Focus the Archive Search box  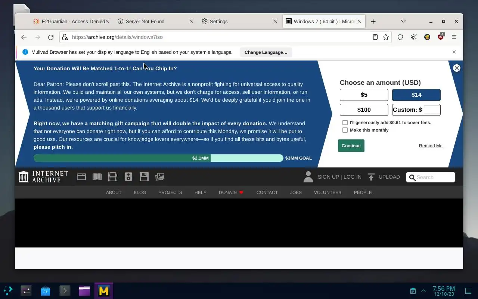tap(431, 177)
